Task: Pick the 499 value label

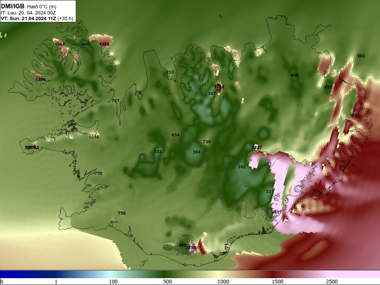Action: coord(182,245)
